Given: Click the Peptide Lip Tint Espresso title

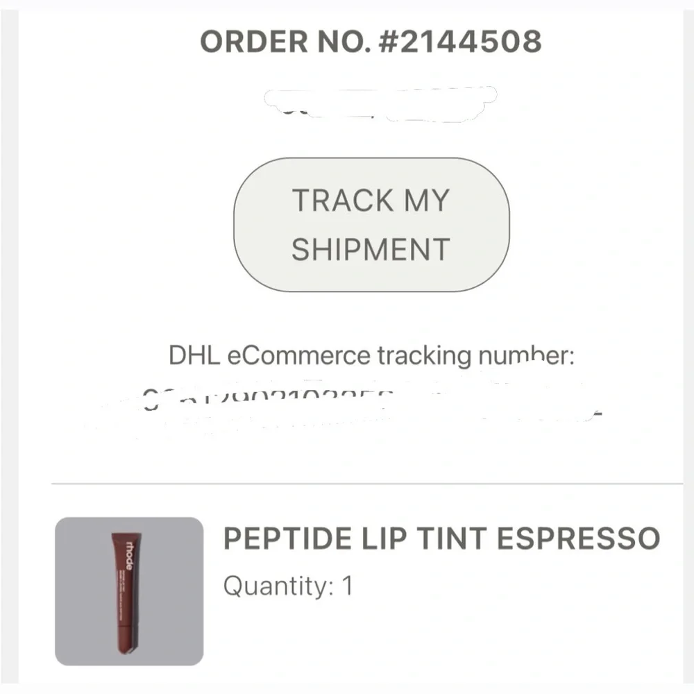Looking at the screenshot, I should tap(441, 539).
